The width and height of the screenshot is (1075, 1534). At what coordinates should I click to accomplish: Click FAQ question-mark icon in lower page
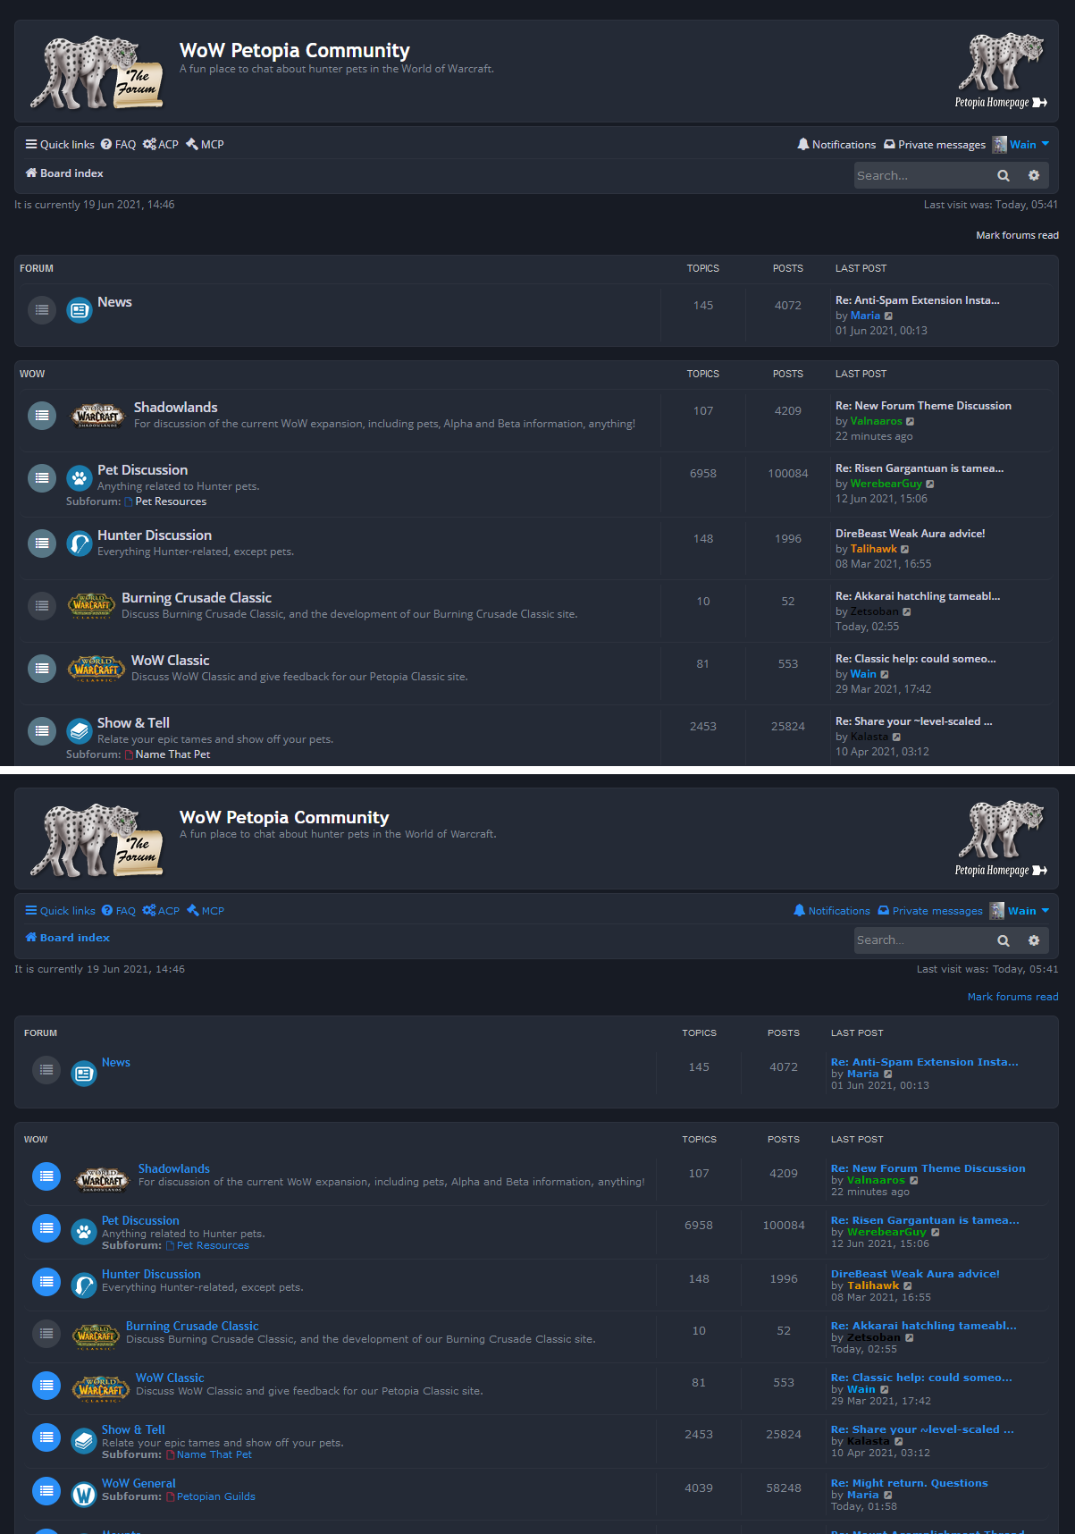pyautogui.click(x=107, y=911)
